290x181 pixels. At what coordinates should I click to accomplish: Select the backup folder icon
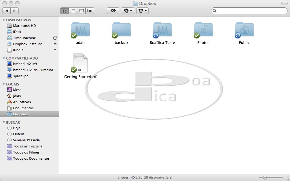[121, 30]
